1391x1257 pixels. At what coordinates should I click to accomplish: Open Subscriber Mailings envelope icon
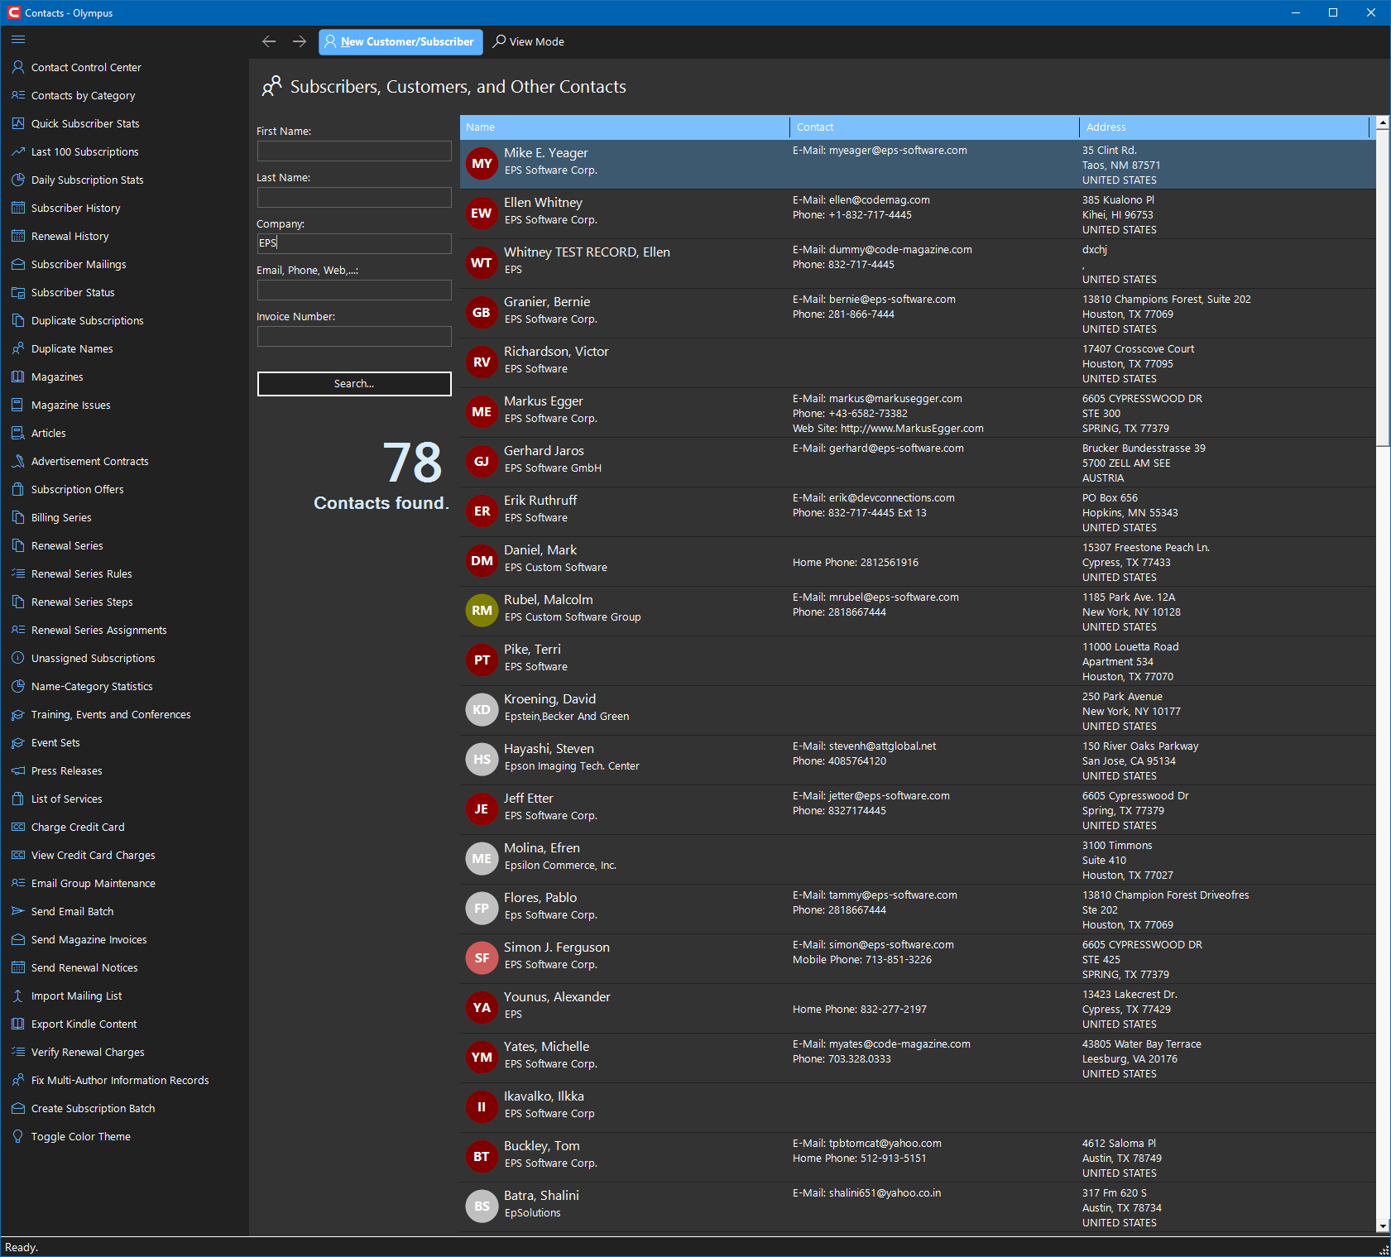18,264
